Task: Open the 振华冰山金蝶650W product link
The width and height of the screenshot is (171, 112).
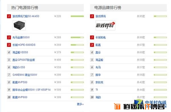Action: (x=31, y=90)
